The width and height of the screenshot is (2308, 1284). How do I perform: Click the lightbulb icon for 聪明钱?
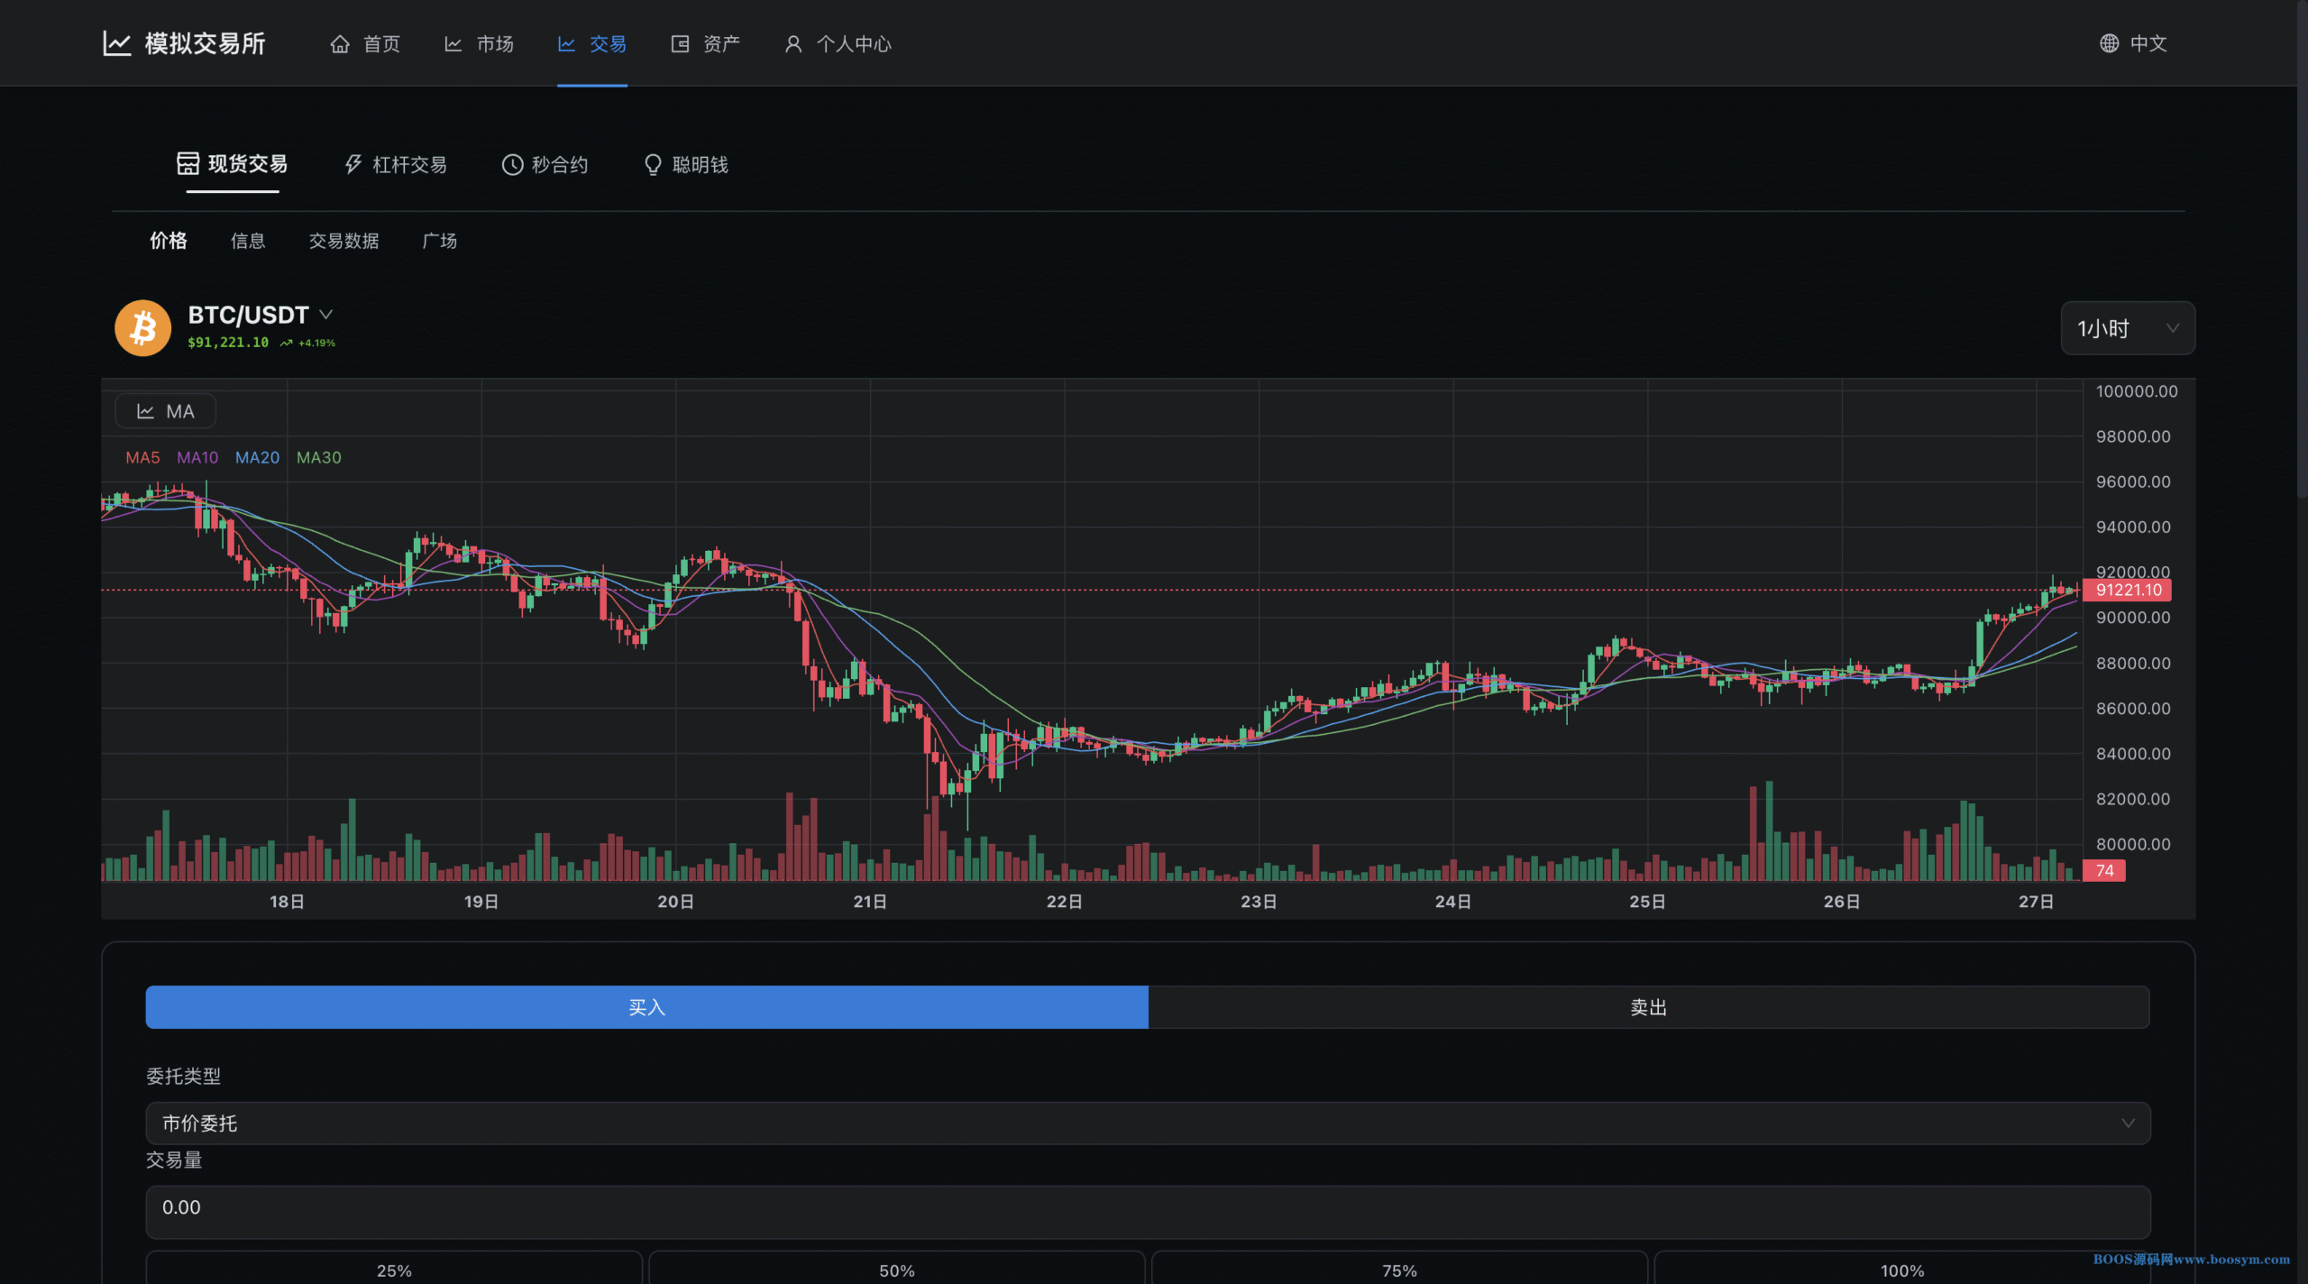tap(653, 164)
